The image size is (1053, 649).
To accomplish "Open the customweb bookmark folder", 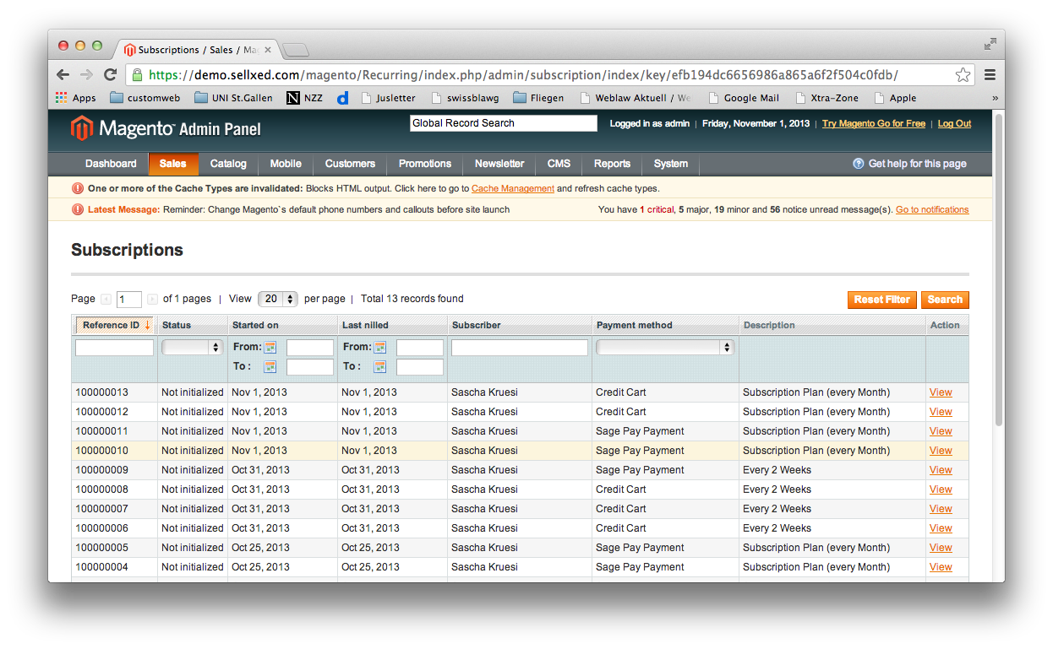I will point(144,98).
